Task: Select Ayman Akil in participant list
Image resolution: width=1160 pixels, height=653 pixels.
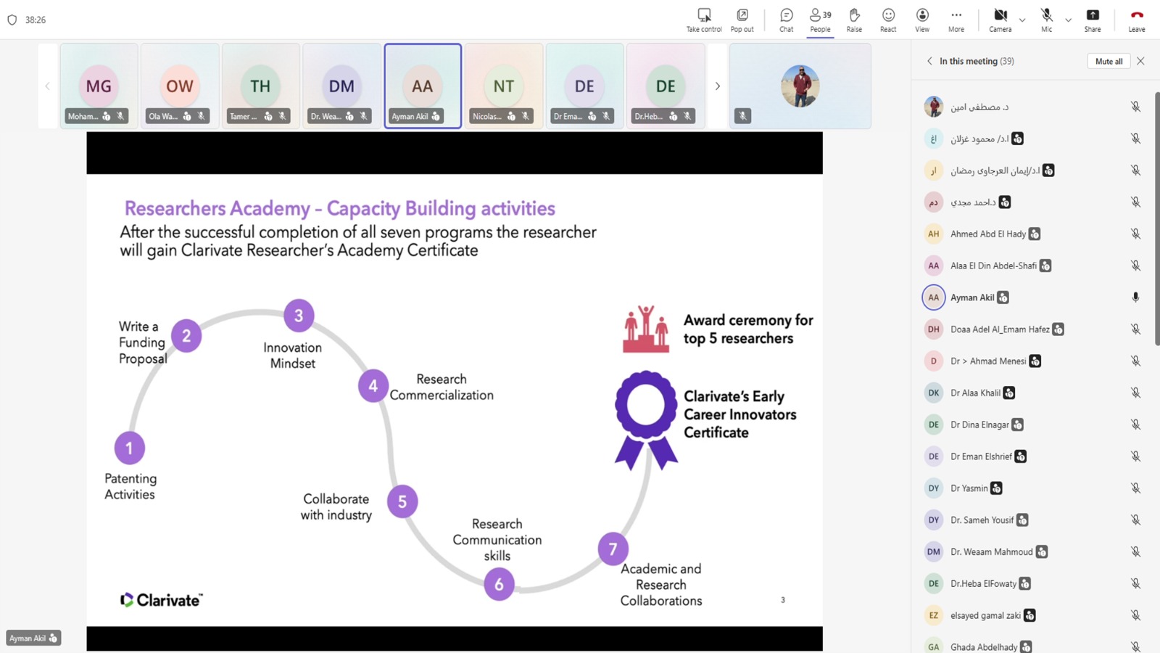Action: [x=971, y=297]
